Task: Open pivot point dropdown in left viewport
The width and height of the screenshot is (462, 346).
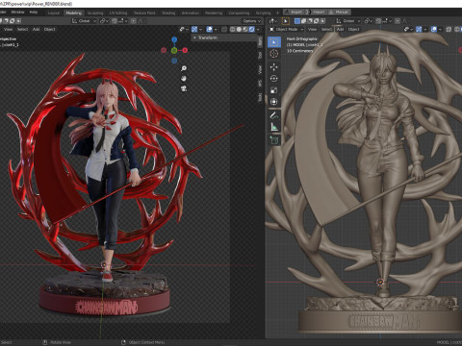Action: click(x=104, y=21)
